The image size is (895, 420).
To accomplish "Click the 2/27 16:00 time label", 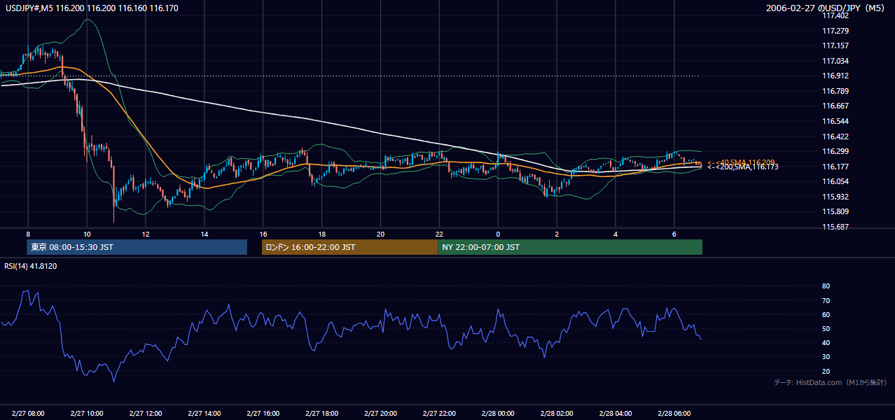I will pyautogui.click(x=263, y=413).
